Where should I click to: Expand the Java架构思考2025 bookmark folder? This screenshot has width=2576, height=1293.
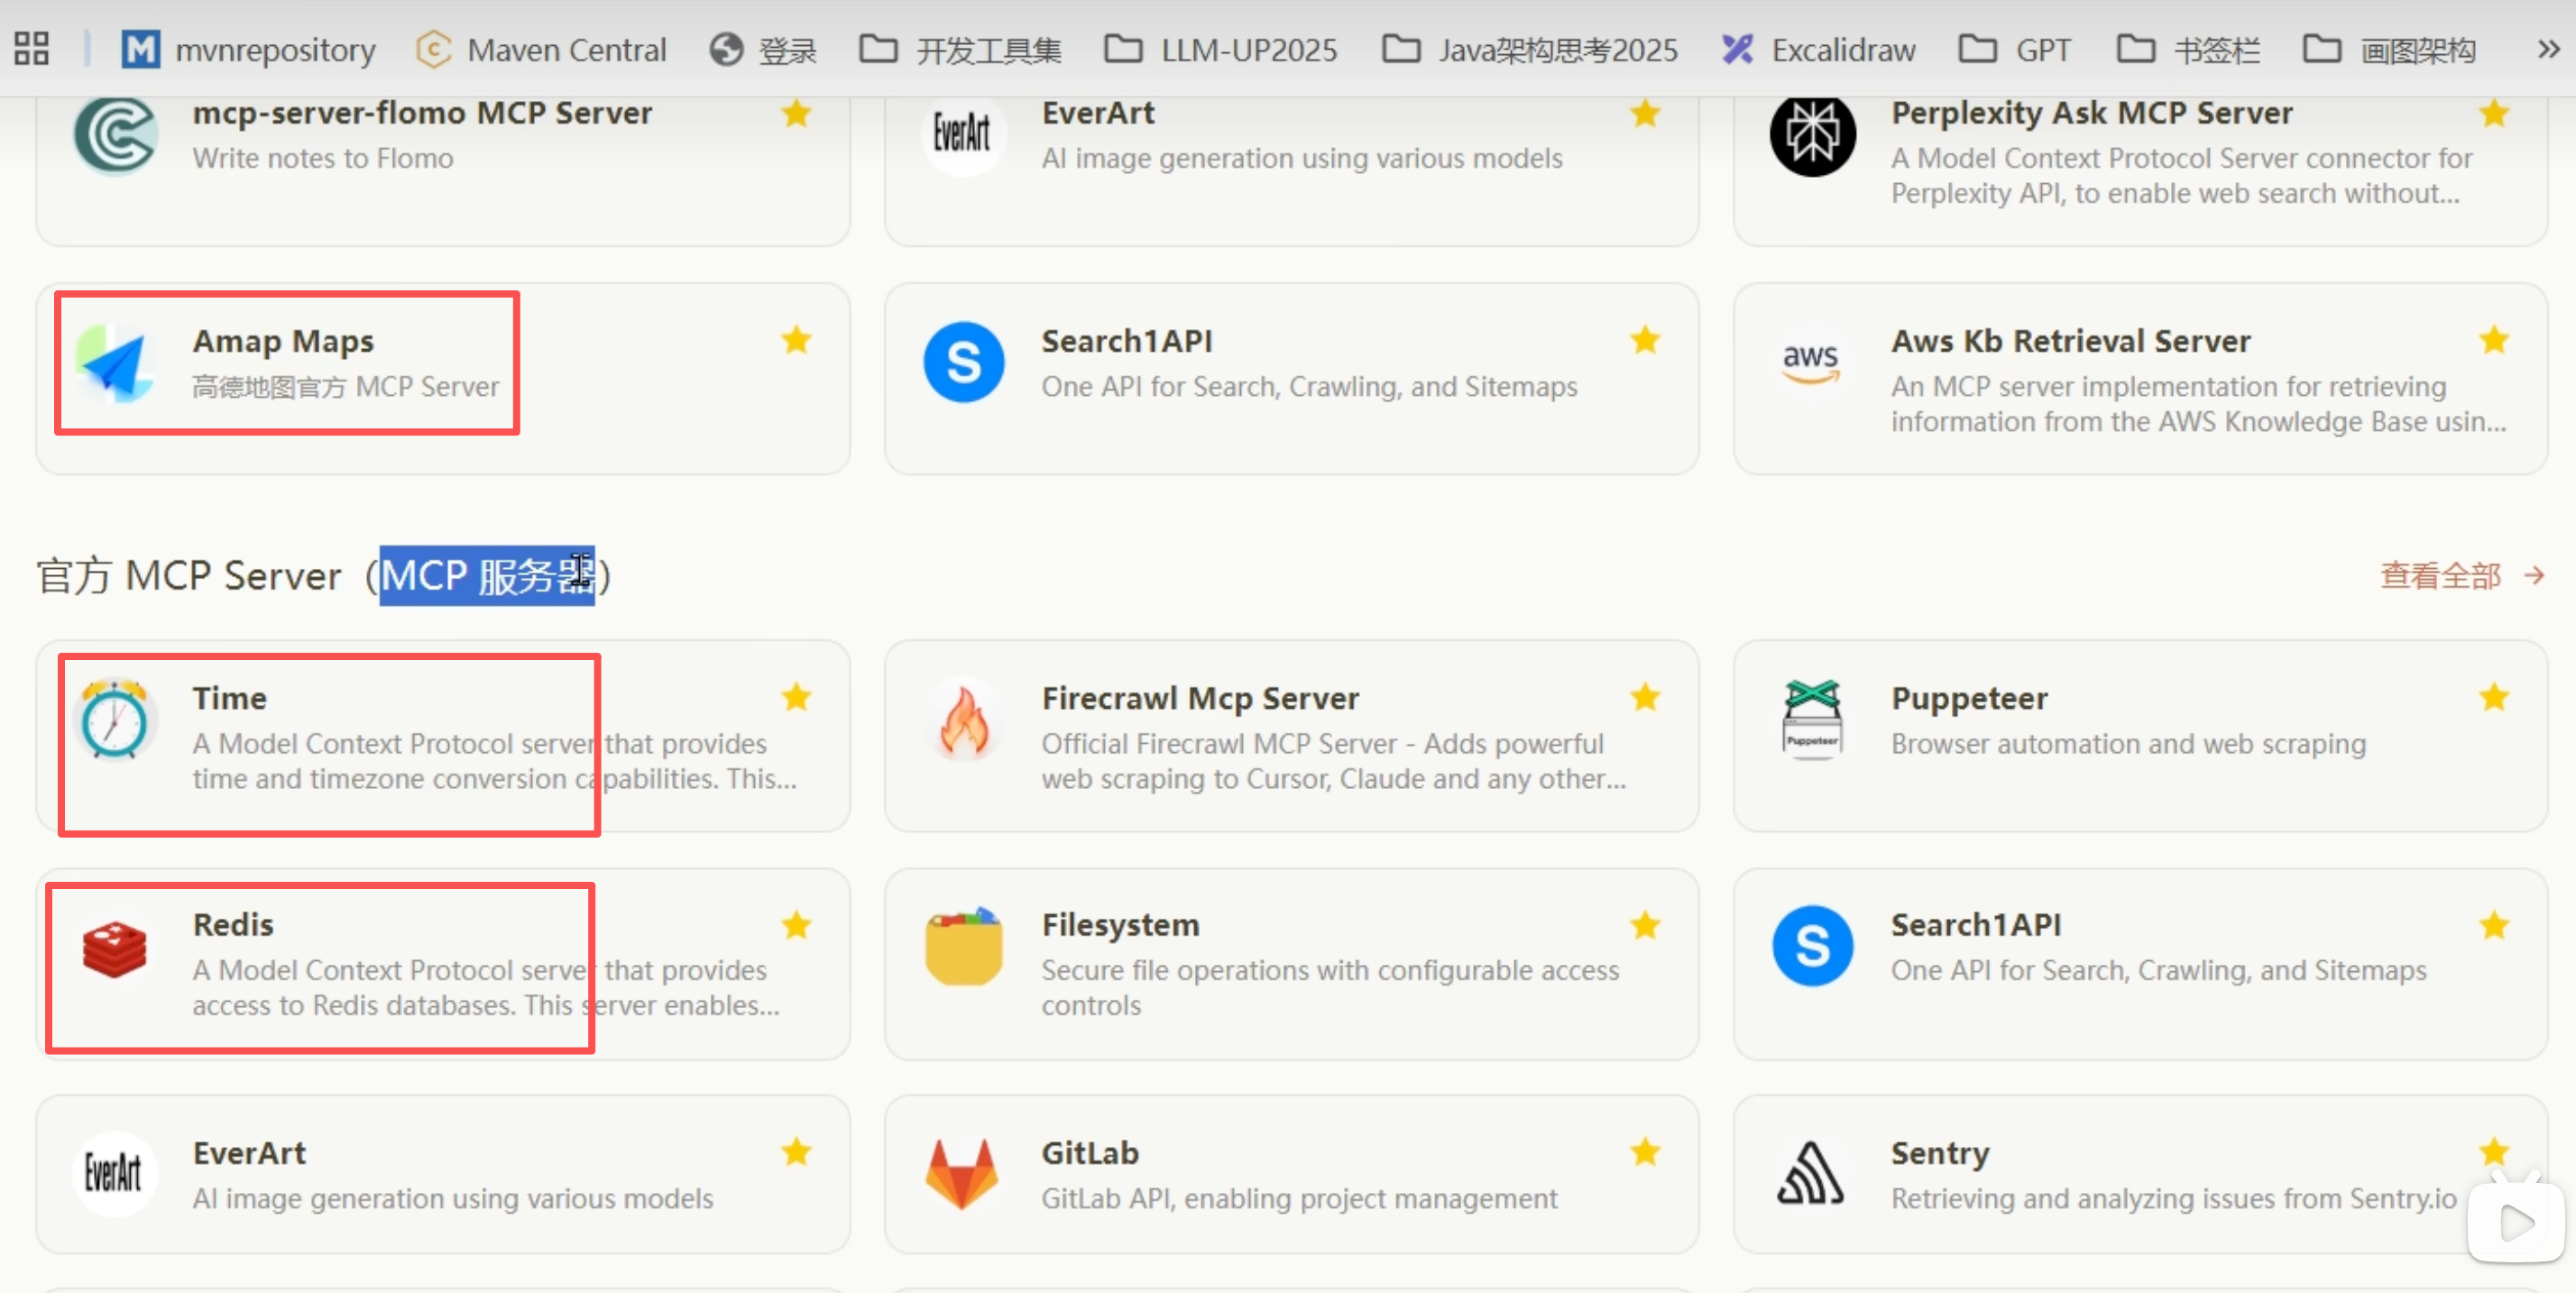coord(1529,49)
